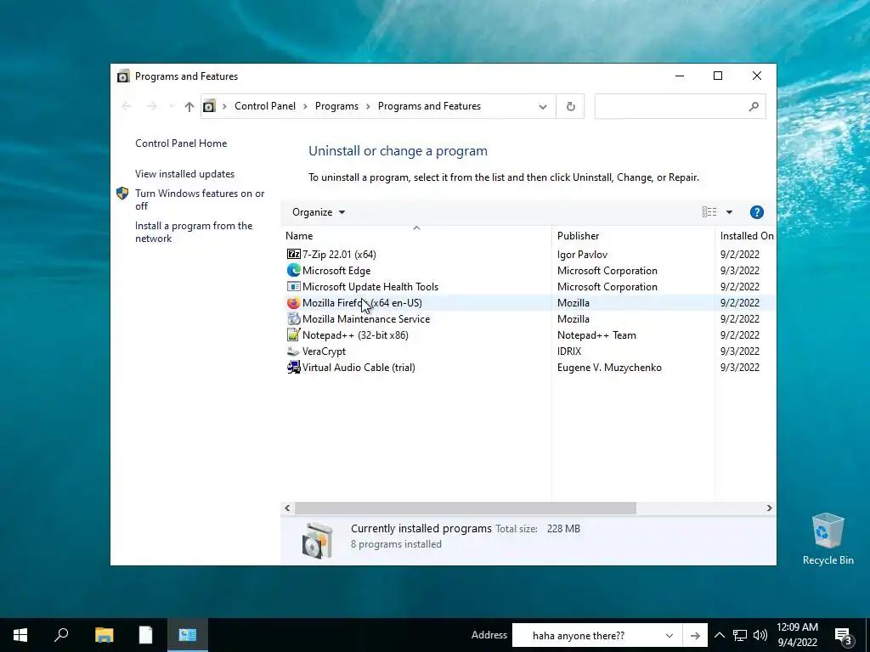Open File Explorer from the taskbar
Screen dimensions: 870x652
[104, 635]
